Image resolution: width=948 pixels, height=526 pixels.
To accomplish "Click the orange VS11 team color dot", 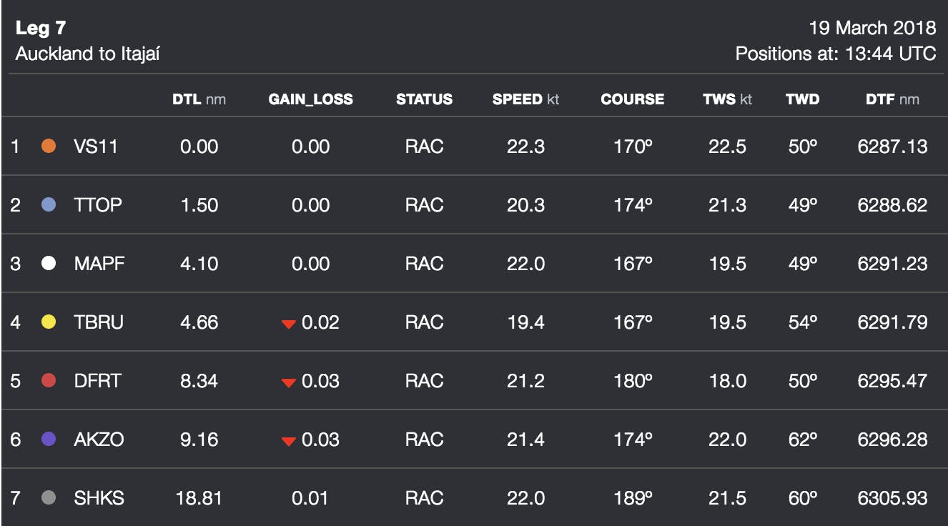I will 49,147.
